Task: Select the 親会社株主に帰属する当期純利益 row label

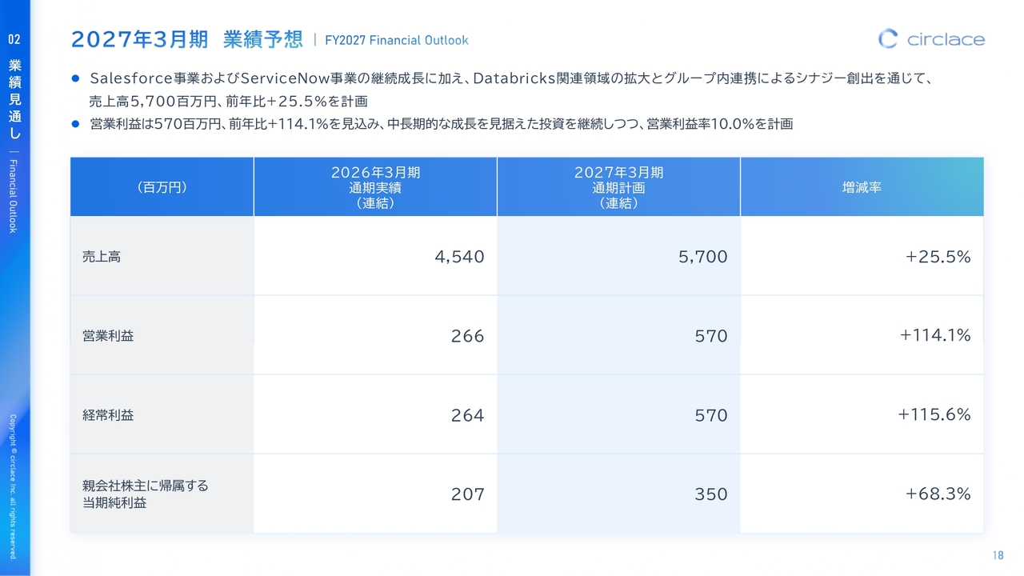Action: pos(145,494)
